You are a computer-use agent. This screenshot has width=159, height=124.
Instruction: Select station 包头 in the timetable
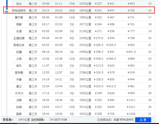coord(19,4)
